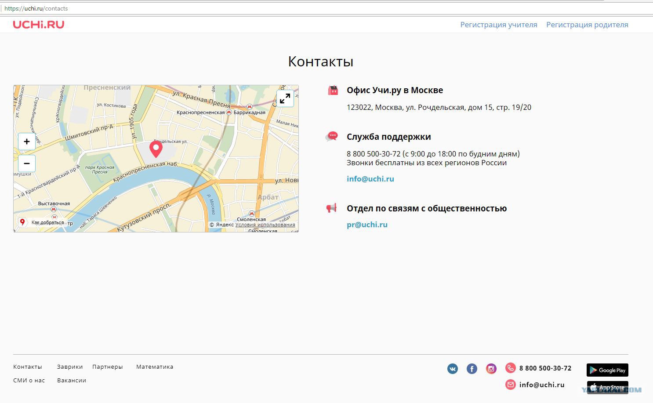Open footer 'Математика' link
The height and width of the screenshot is (403, 653).
(x=155, y=367)
